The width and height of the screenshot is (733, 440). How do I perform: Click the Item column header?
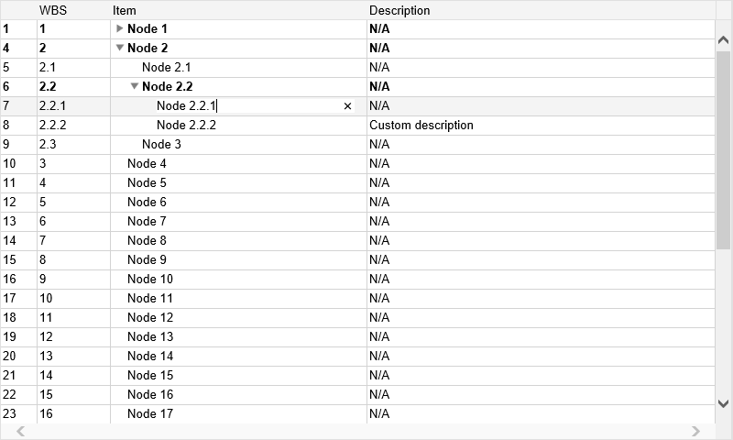(125, 10)
